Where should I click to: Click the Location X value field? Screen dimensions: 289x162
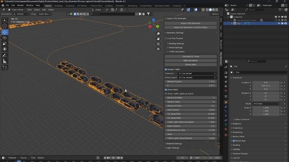pyautogui.click(x=266, y=83)
